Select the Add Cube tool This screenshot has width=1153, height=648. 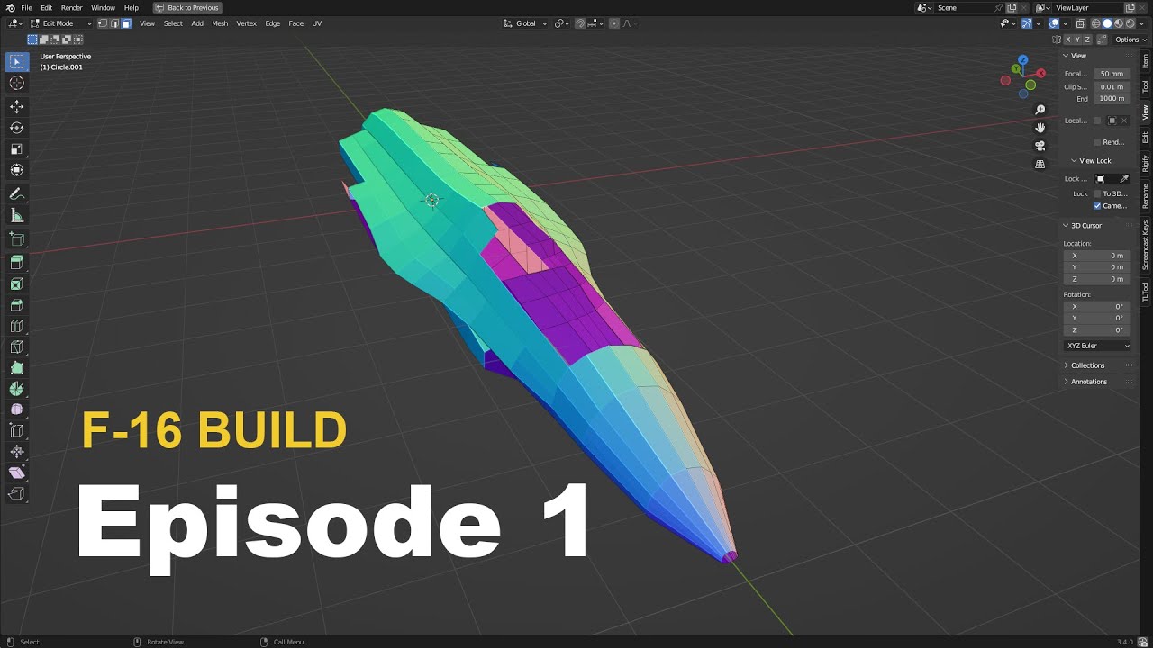click(x=16, y=239)
